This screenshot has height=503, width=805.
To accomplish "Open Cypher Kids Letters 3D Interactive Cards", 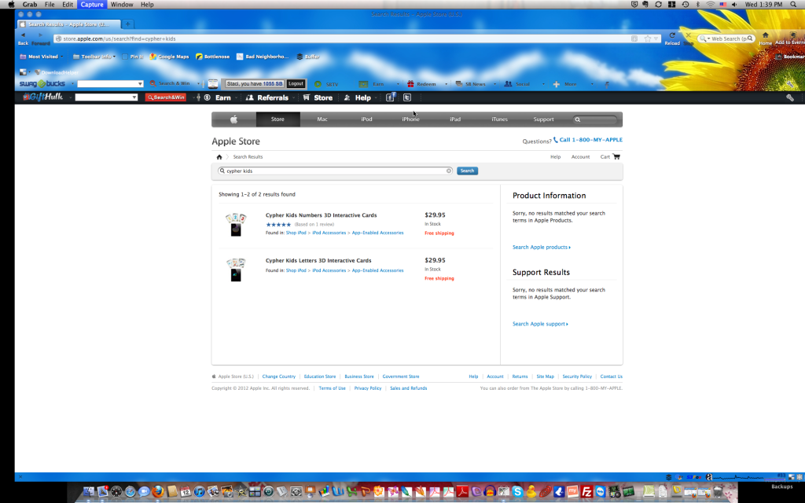I will 318,261.
